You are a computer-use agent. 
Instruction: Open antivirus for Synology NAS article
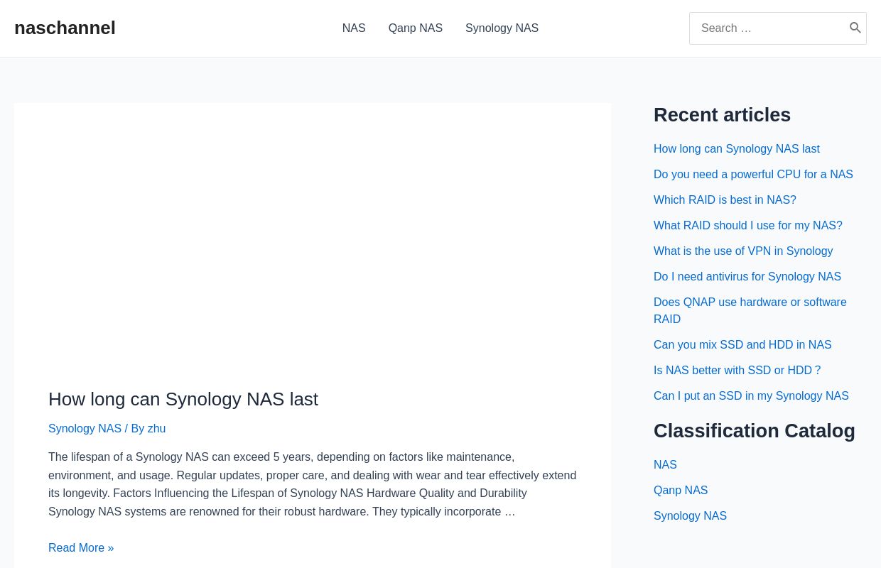[747, 277]
